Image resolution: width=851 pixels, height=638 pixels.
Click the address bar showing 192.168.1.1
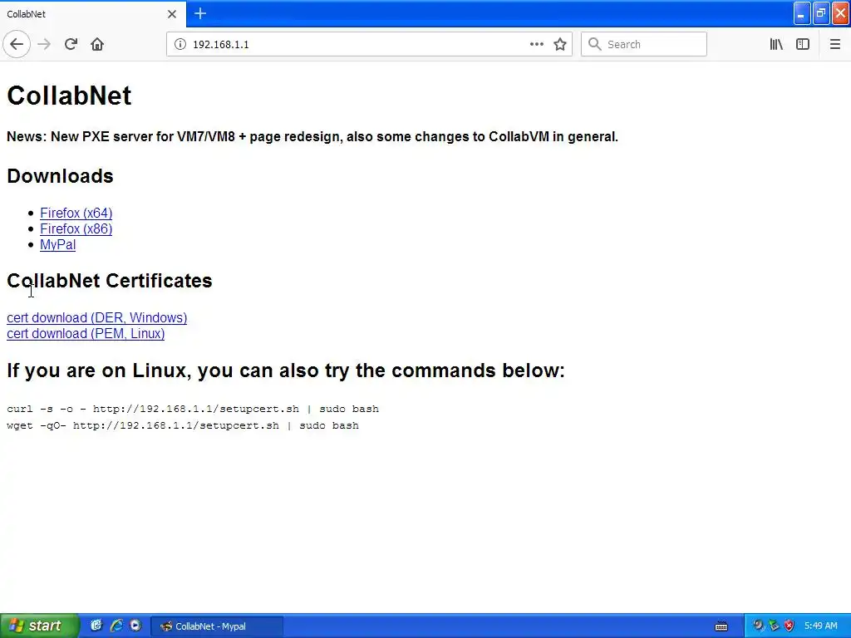pos(358,44)
